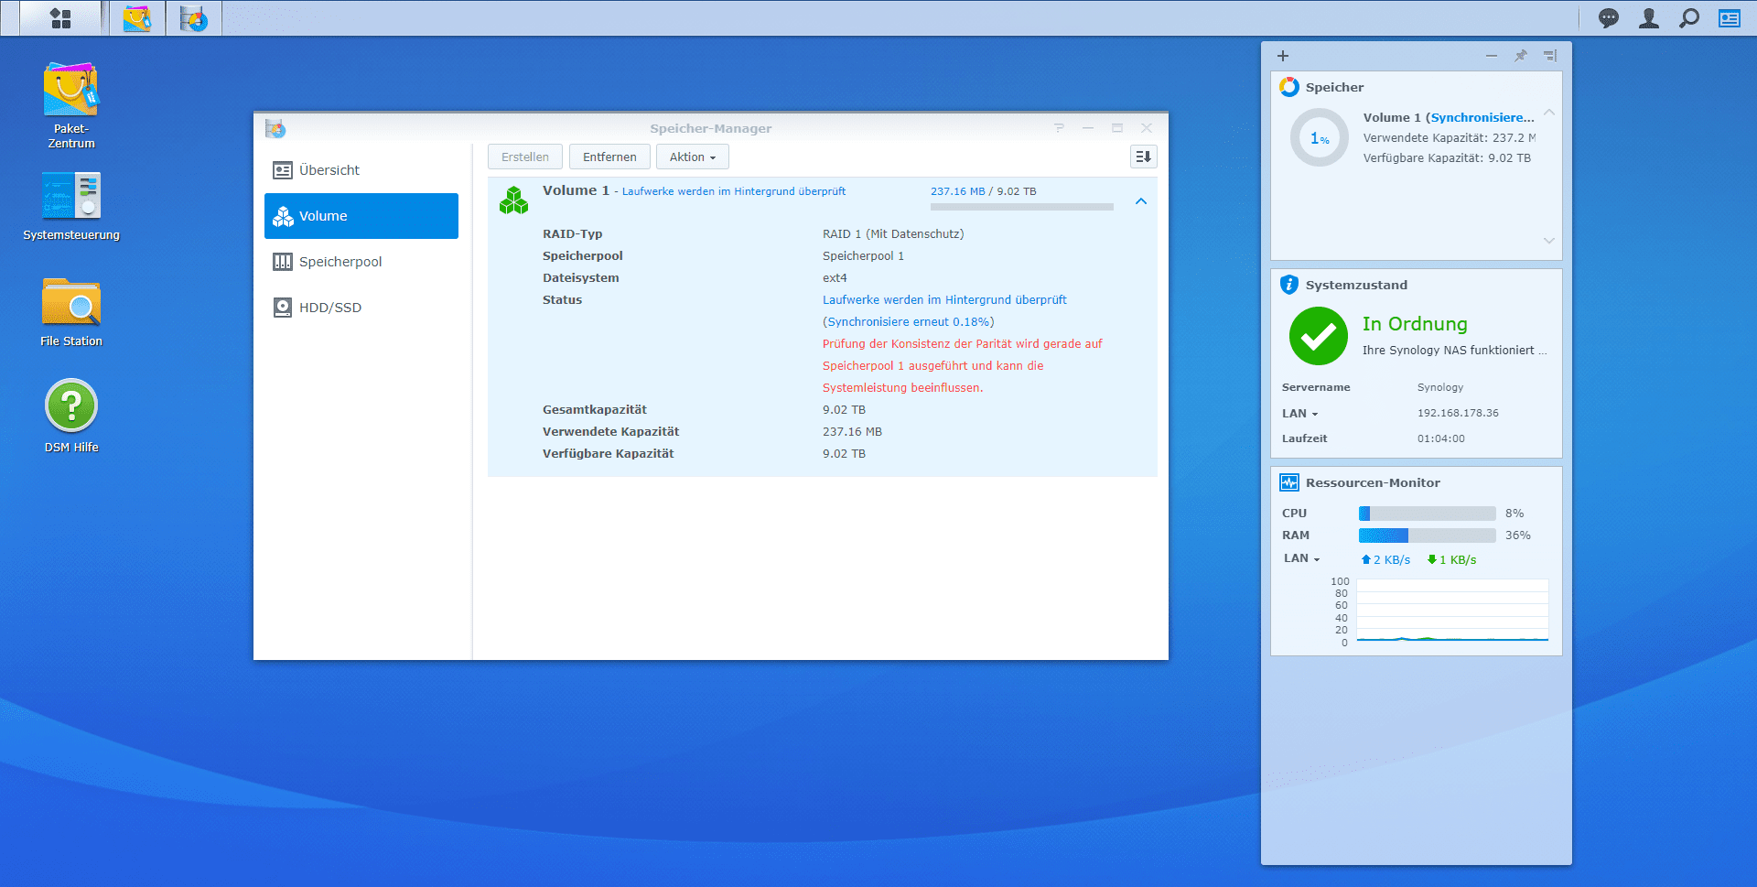
Task: Click the Synchronisiere link in Speicher widget
Action: coord(1482,117)
